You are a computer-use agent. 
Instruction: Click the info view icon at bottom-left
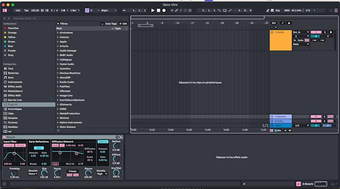(4, 184)
